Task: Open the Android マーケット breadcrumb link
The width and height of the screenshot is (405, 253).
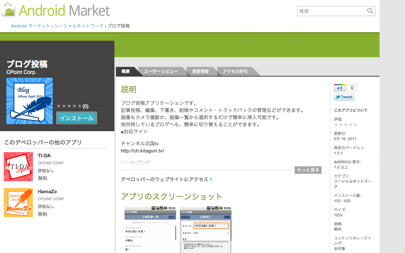Action: [x=31, y=26]
